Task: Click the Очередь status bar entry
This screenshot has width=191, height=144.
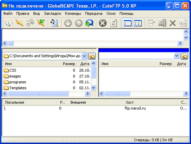Action: (153, 140)
